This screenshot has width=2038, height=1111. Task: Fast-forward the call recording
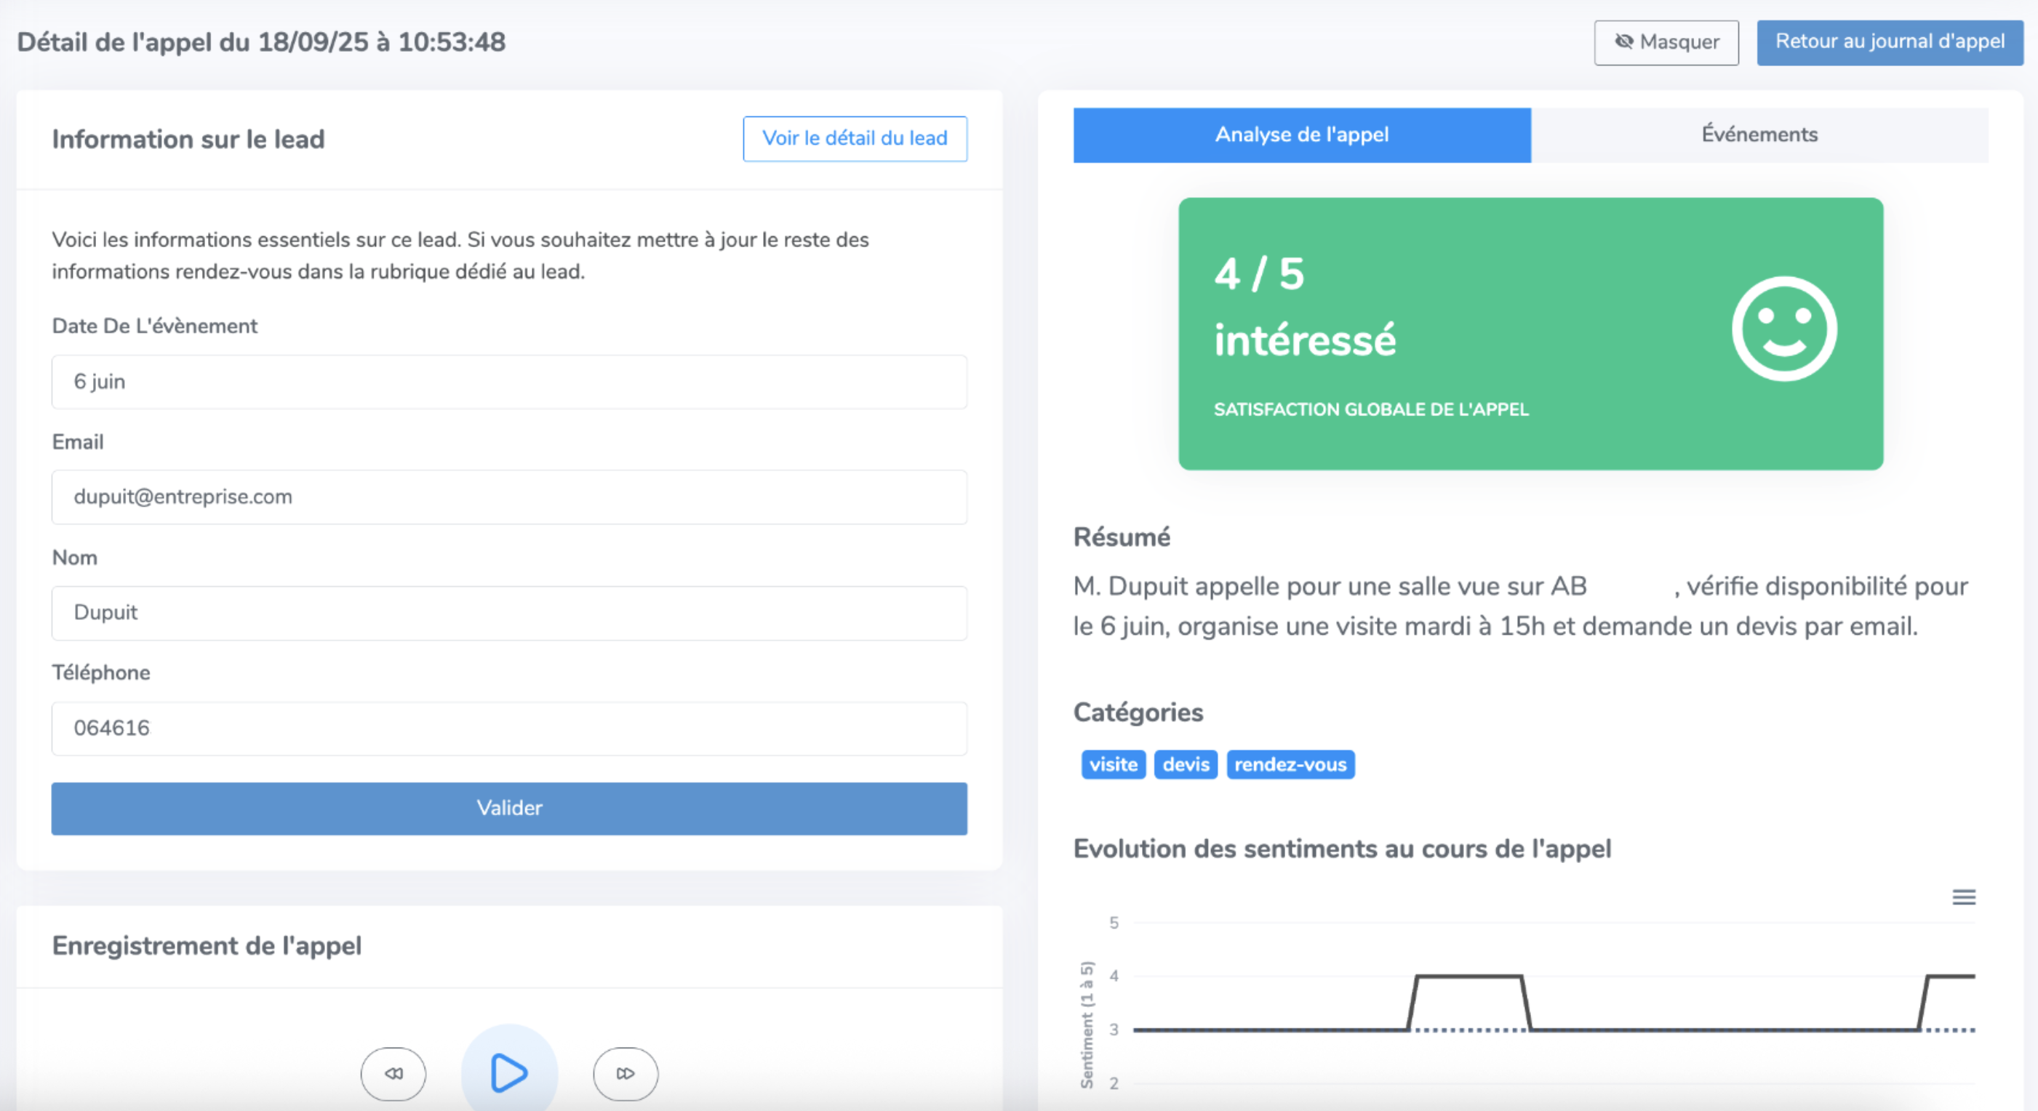tap(625, 1073)
